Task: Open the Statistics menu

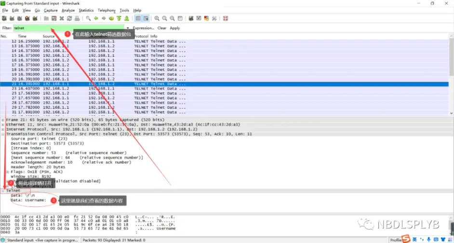Action: click(86, 11)
